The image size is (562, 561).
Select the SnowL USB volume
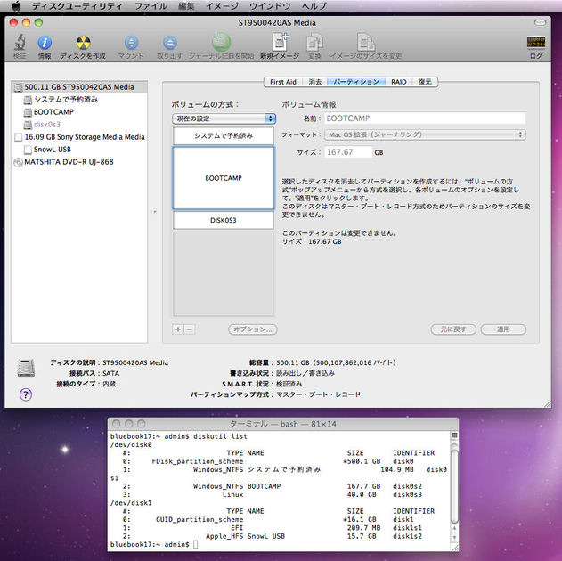[x=52, y=150]
